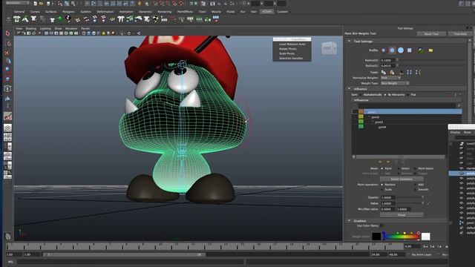475x267 pixels.
Task: Select joint4 in influences list
Action: (x=382, y=127)
